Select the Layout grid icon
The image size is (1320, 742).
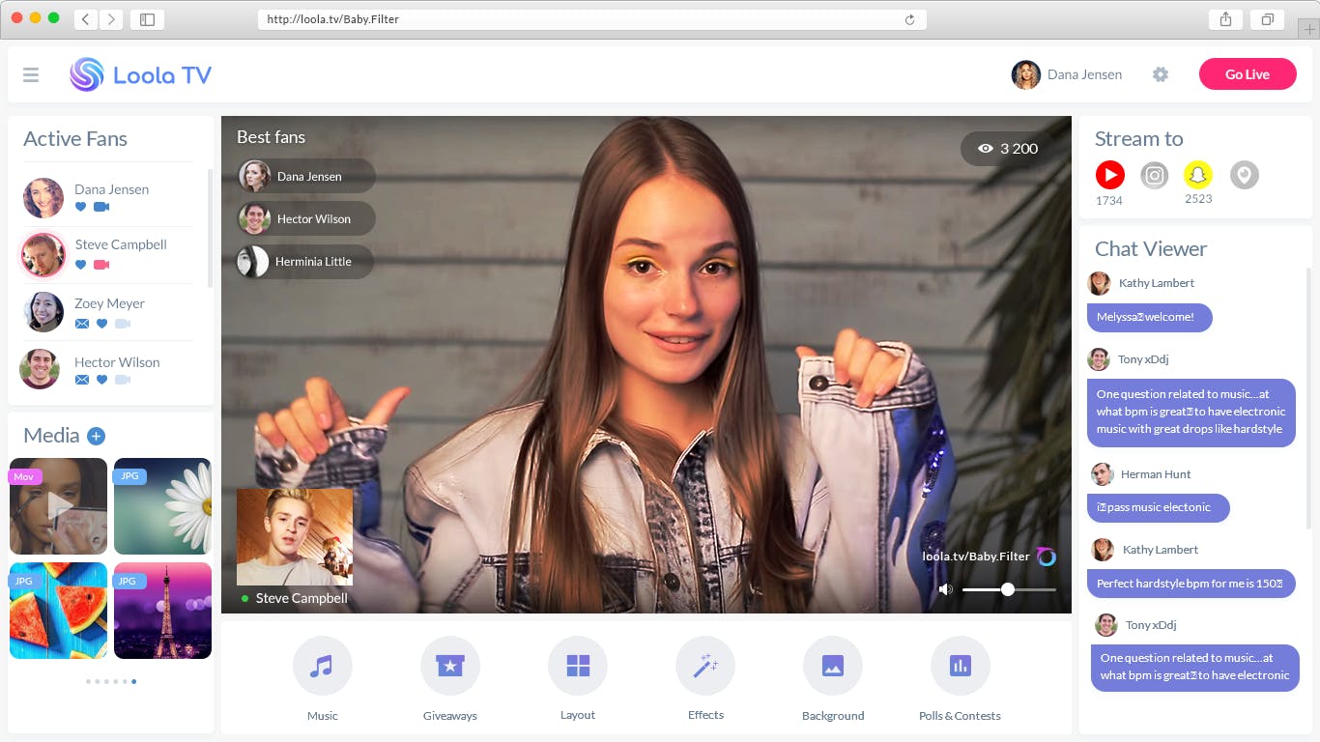tap(578, 666)
